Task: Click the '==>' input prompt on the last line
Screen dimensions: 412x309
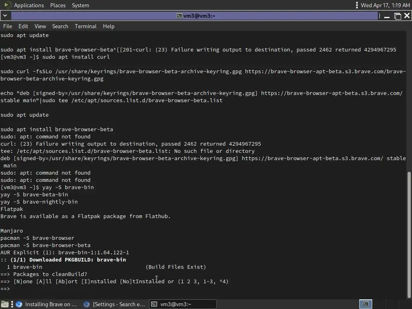Action: point(5,289)
